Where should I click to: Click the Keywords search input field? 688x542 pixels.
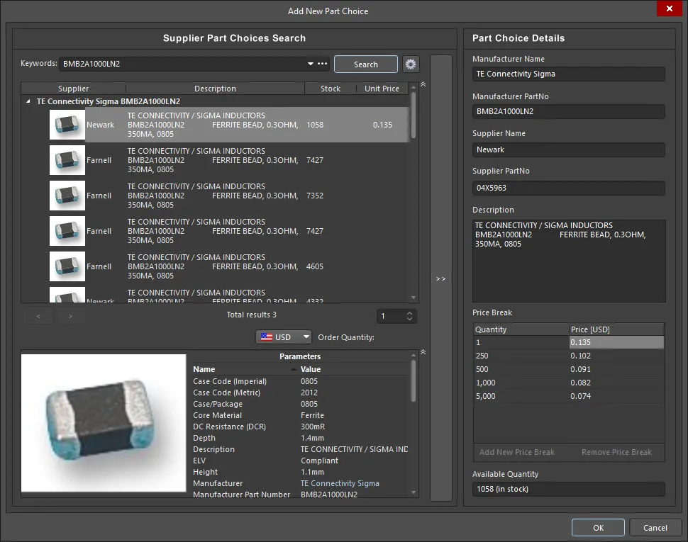tap(182, 64)
